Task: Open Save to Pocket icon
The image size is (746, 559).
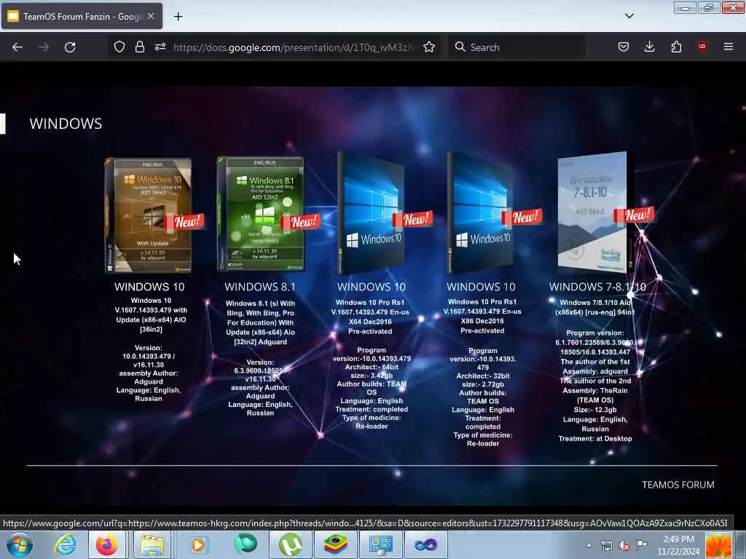Action: (624, 47)
